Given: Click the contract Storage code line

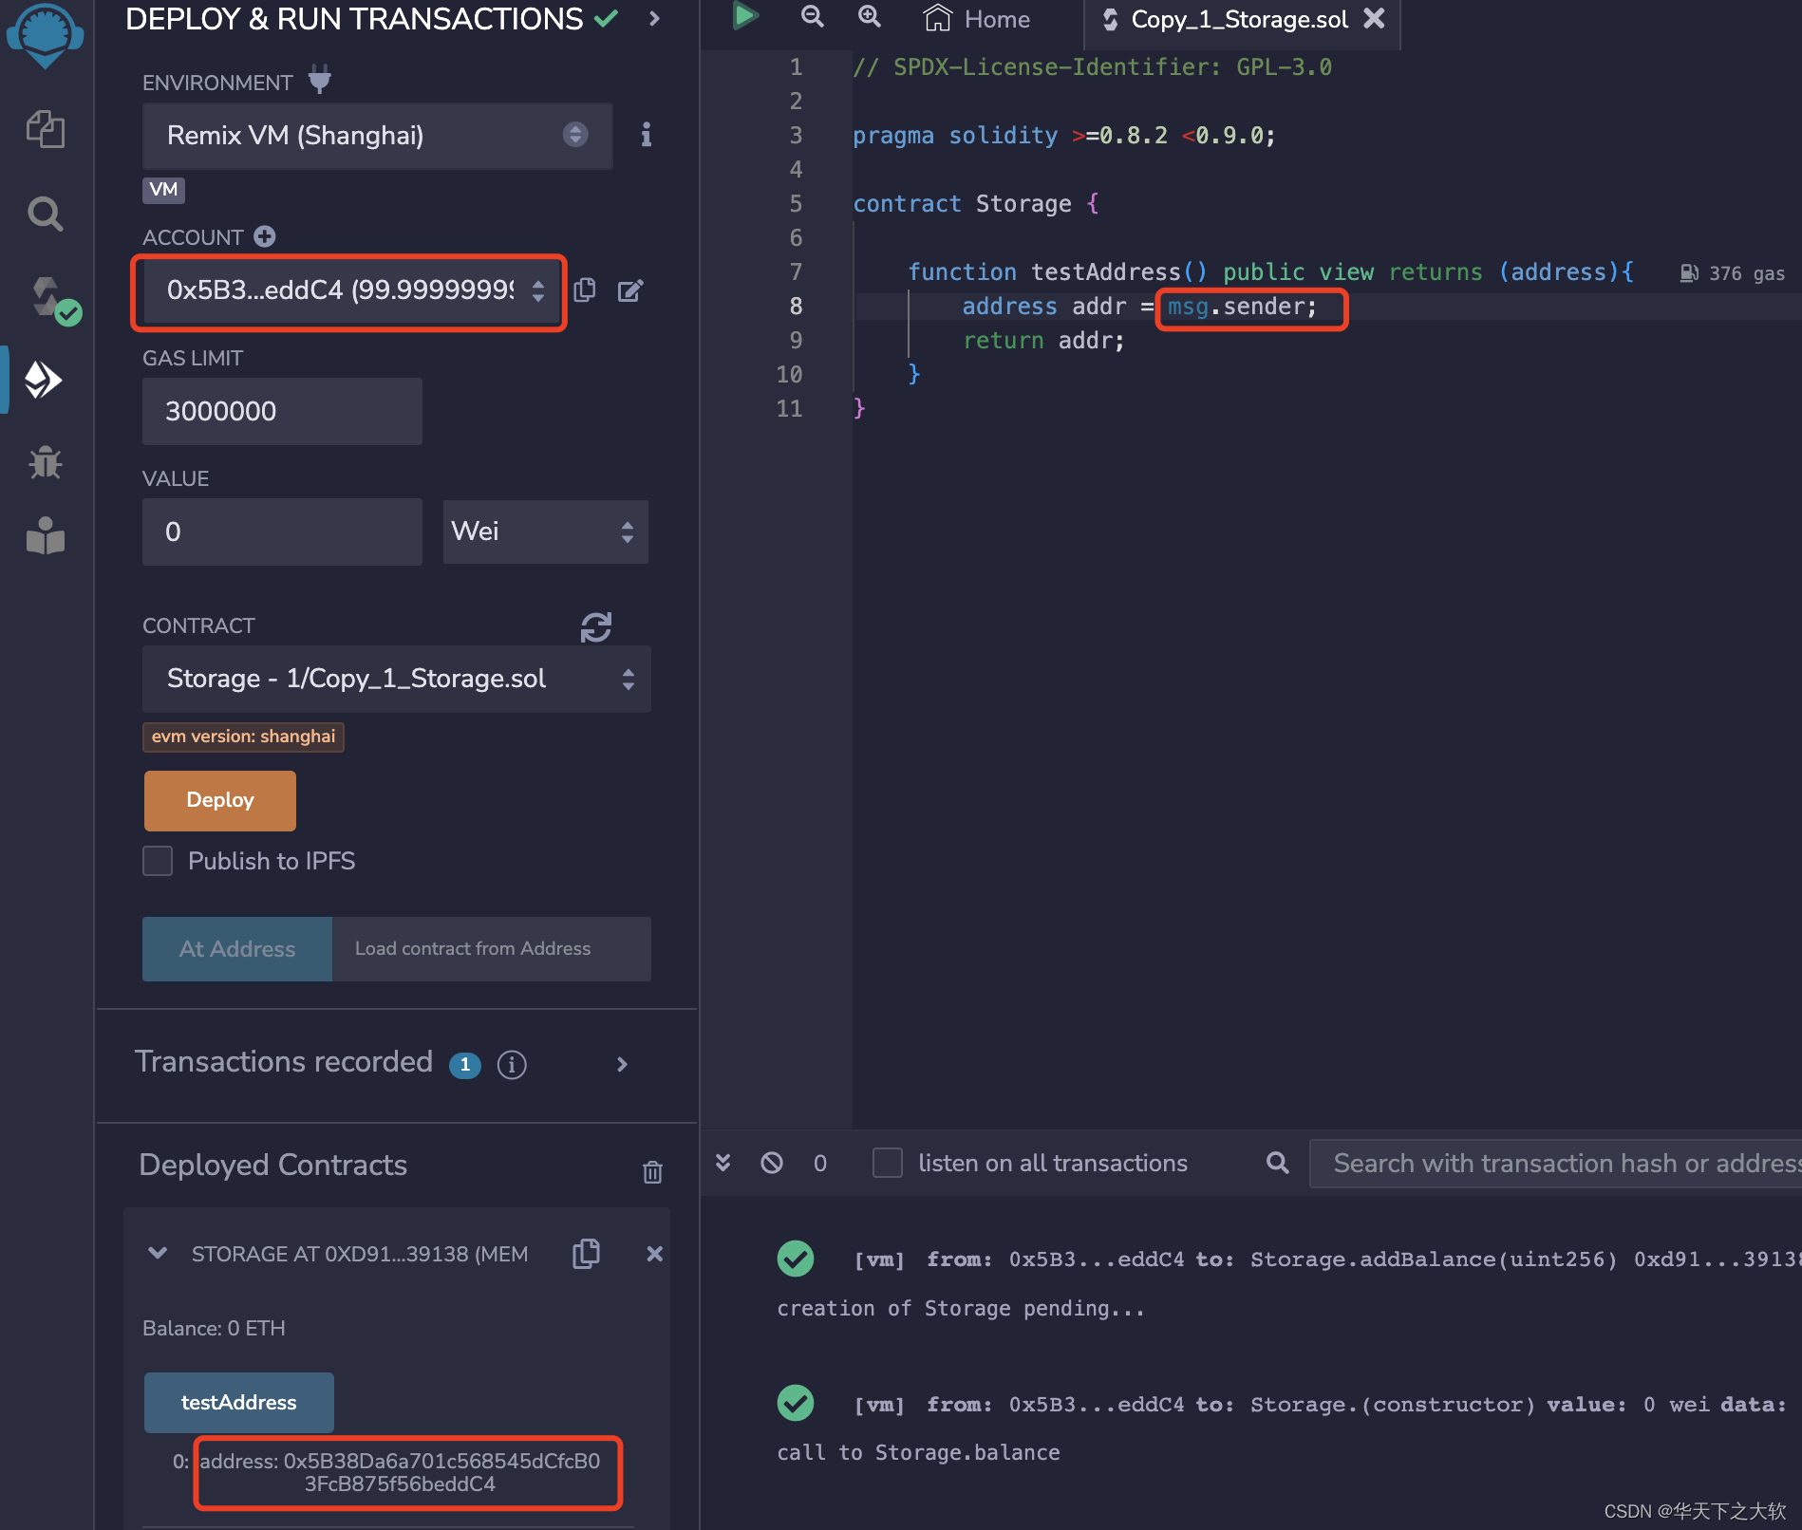Looking at the screenshot, I should click(976, 204).
